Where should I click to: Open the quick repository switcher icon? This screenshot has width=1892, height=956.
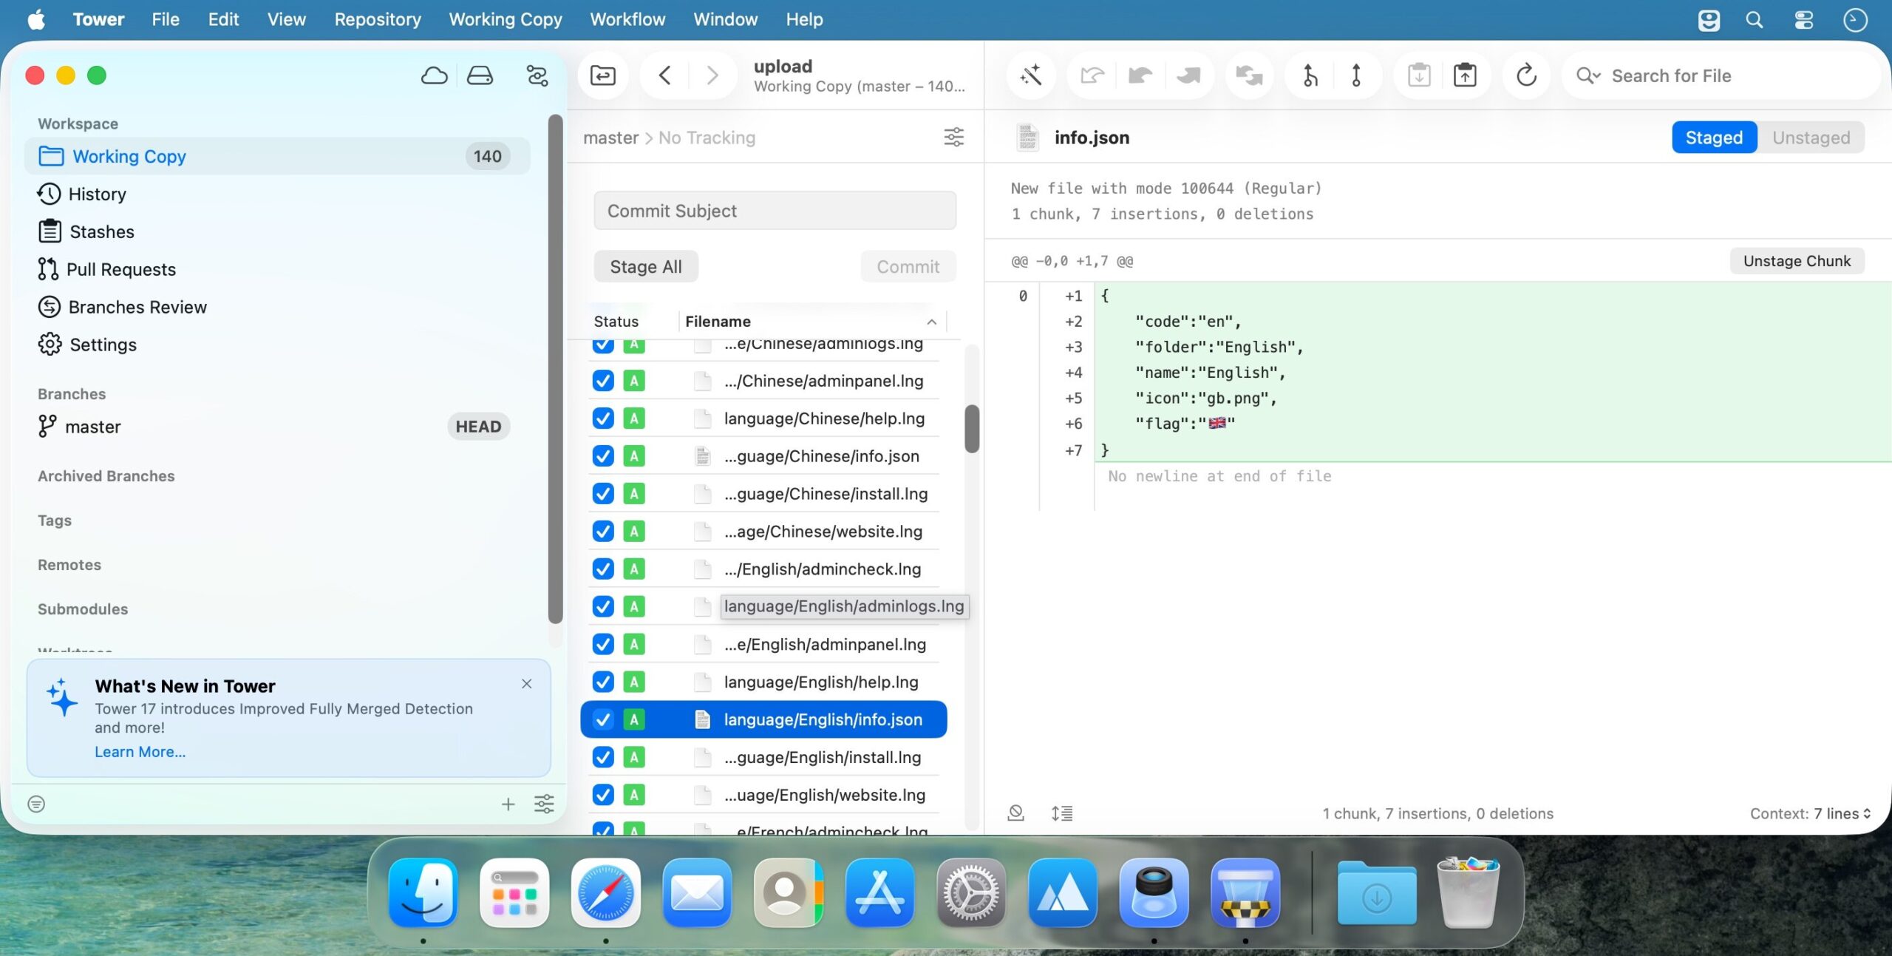pyautogui.click(x=603, y=75)
